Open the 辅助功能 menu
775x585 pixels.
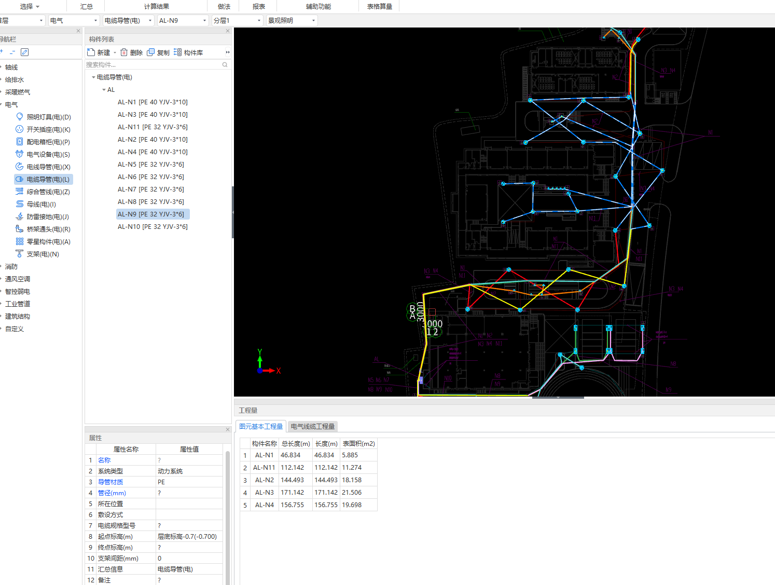[x=318, y=7]
